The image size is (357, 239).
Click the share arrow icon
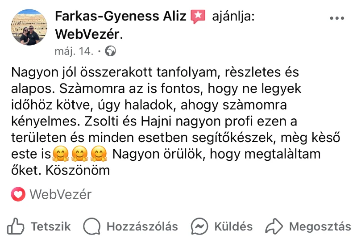[x=274, y=226]
